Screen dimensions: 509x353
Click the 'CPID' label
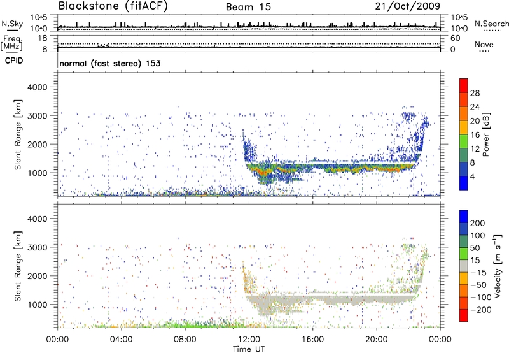click(14, 61)
